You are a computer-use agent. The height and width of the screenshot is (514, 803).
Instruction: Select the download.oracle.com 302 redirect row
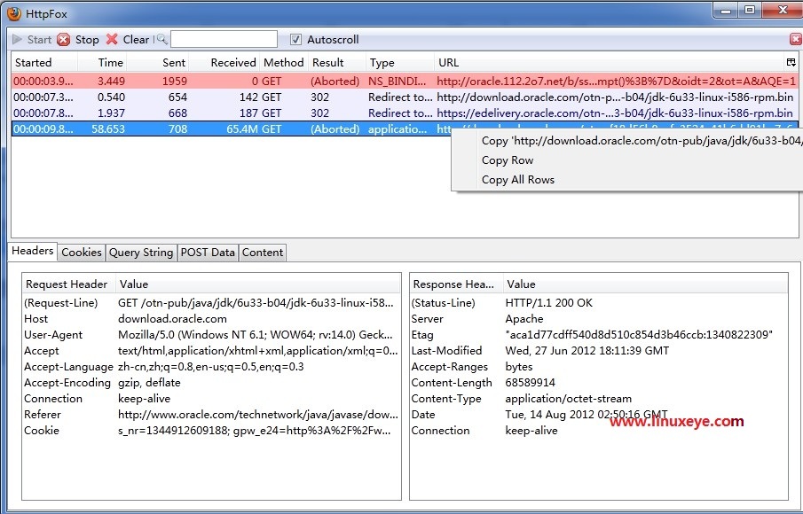[405, 97]
